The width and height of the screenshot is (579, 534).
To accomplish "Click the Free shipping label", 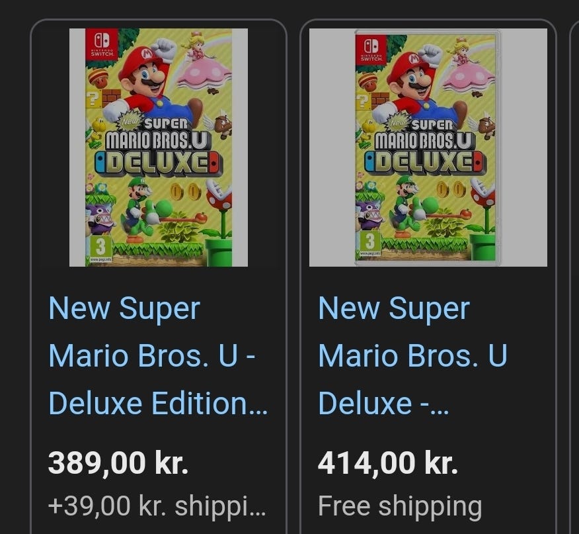I will (x=399, y=506).
